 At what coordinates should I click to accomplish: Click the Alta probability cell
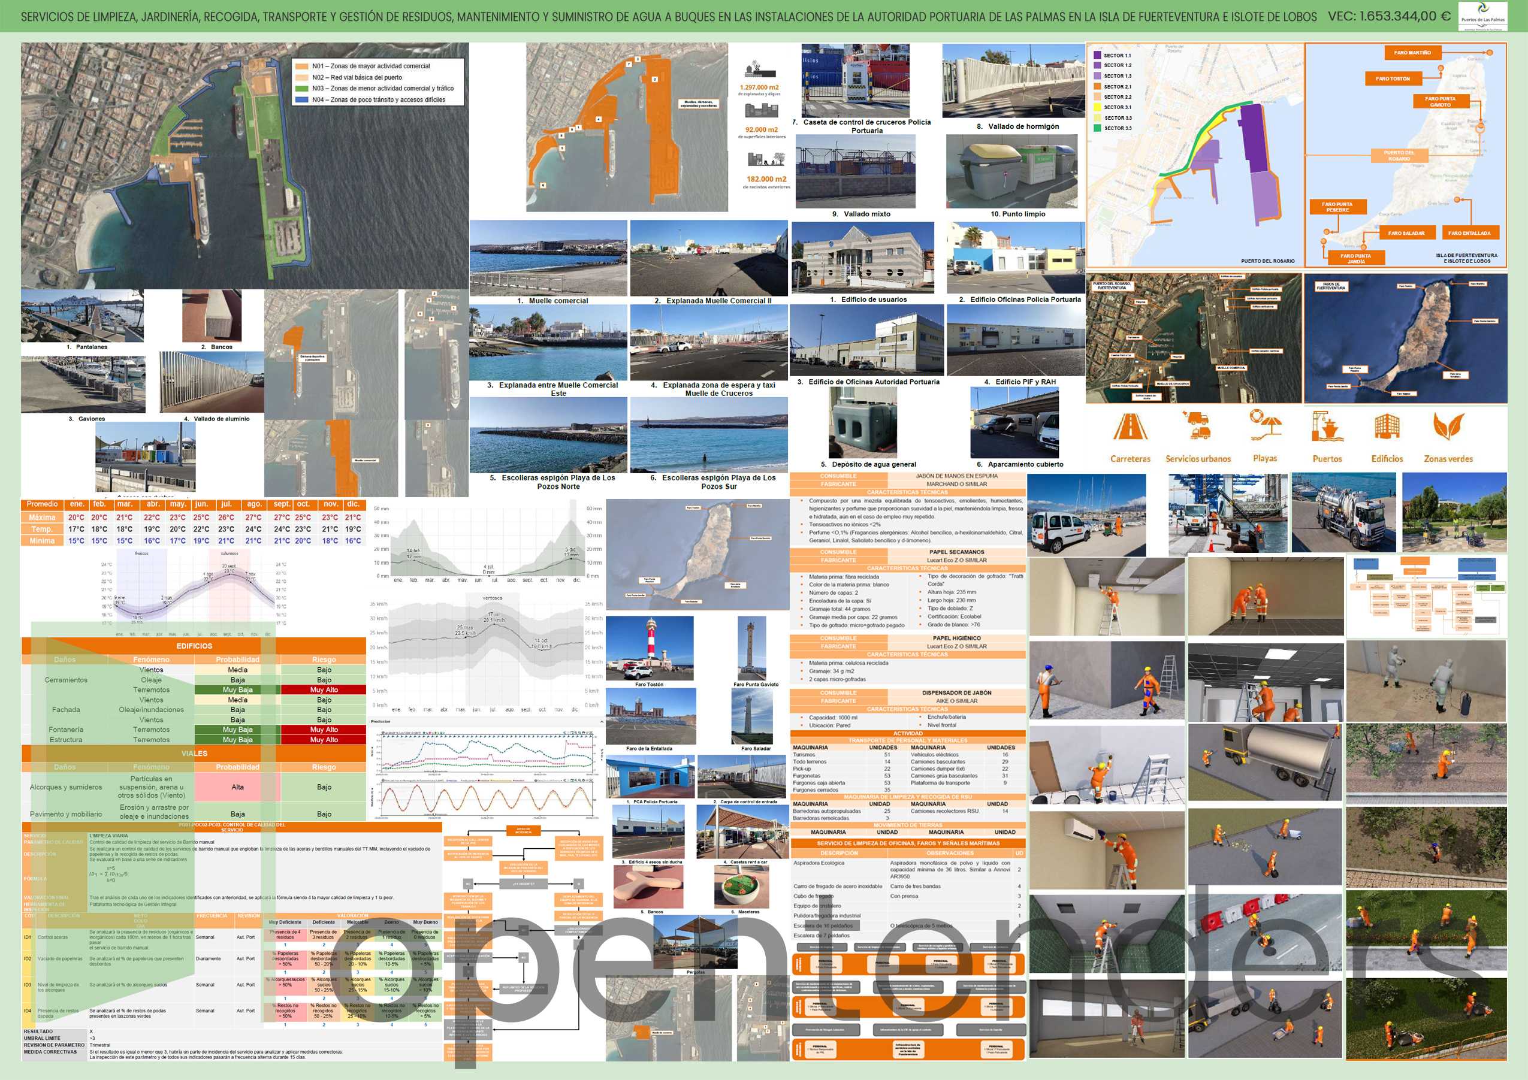click(x=237, y=787)
